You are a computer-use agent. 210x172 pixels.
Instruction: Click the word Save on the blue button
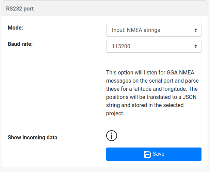(x=159, y=154)
